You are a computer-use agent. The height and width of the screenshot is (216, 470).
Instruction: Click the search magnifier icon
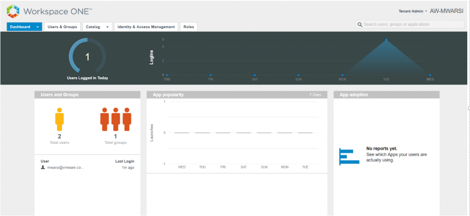coord(360,24)
